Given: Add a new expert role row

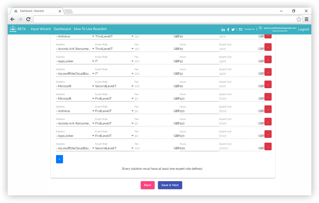Looking at the screenshot, I should tap(59, 159).
